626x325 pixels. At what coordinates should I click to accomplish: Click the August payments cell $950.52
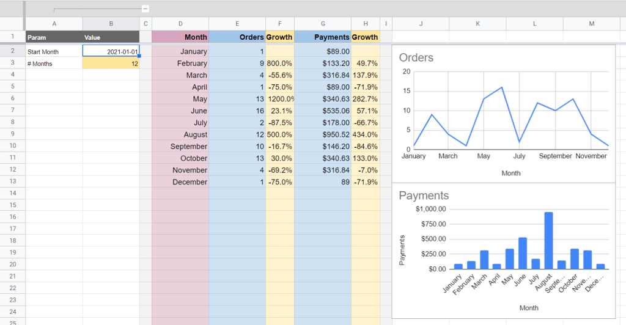pos(323,134)
